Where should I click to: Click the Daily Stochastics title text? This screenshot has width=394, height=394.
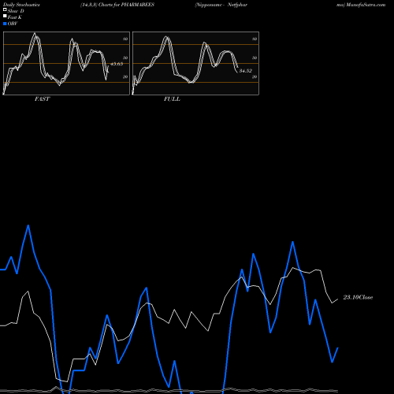(x=21, y=5)
